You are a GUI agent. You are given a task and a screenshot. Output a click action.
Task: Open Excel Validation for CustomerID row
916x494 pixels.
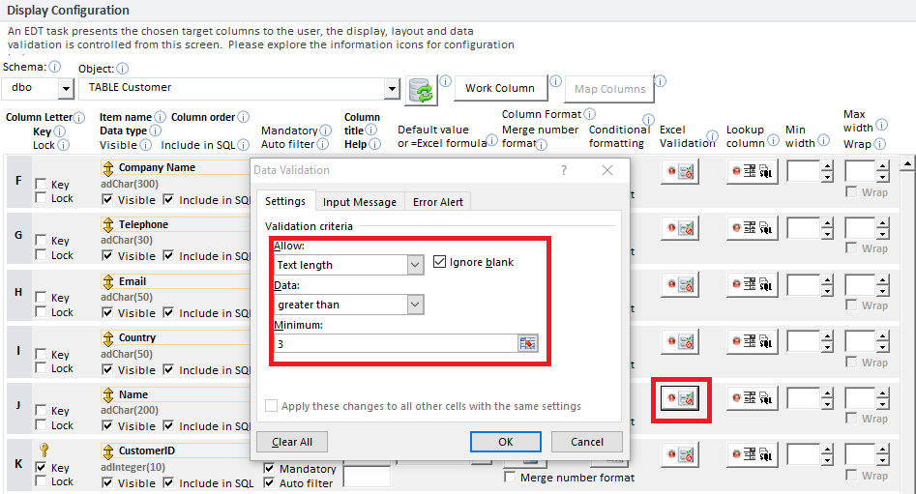point(680,455)
